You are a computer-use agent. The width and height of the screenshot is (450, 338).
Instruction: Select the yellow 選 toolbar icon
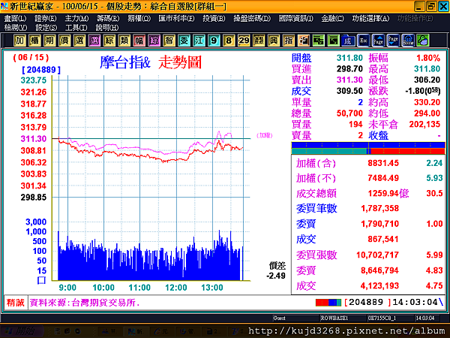[x=79, y=41]
